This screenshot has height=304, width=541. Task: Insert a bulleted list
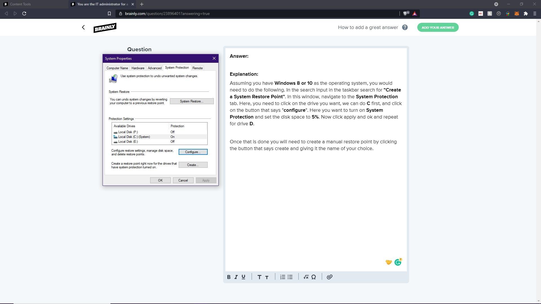pyautogui.click(x=290, y=277)
